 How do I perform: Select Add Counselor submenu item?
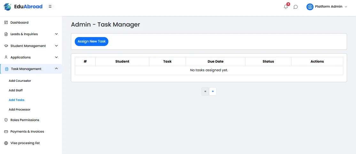[x=20, y=81]
